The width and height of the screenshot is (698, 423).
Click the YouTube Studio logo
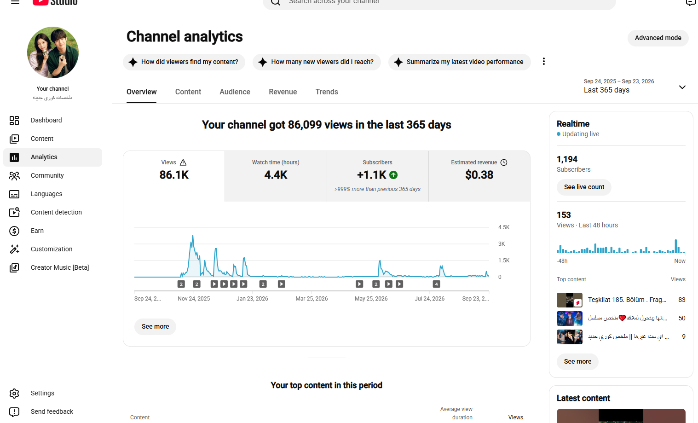55,2
